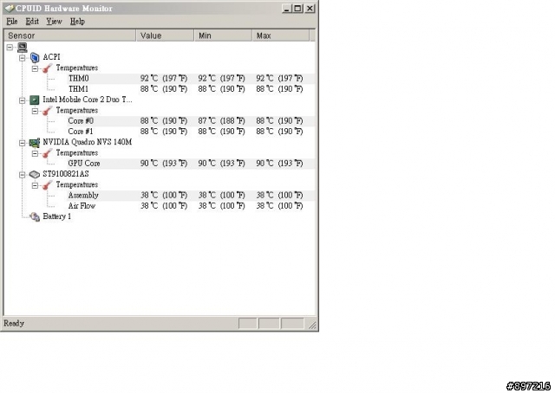
Task: Click the Max column header
Action: (281, 35)
